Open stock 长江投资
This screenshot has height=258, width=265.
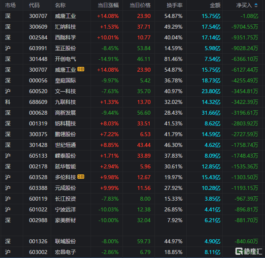[65, 199]
